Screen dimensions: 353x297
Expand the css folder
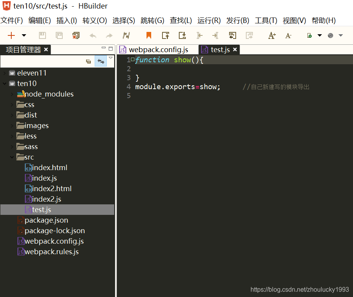pos(12,105)
